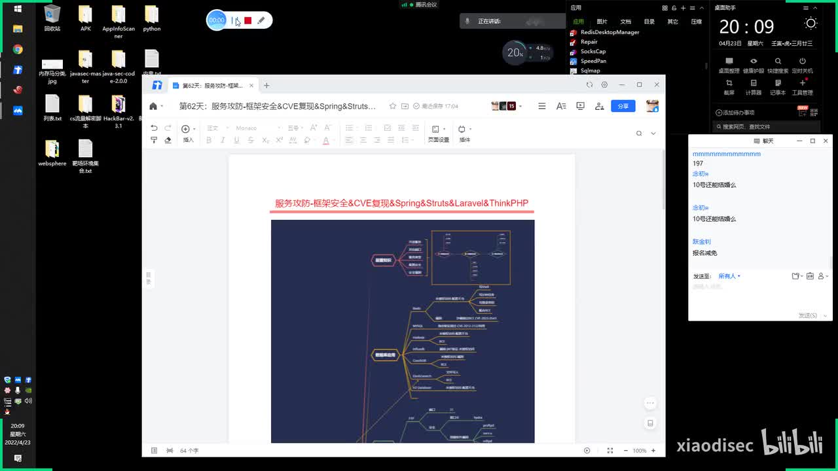This screenshot has width=838, height=471.
Task: Open Chrome from the Windows taskbar
Action: click(x=18, y=50)
